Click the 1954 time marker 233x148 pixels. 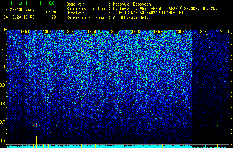coord(92,32)
